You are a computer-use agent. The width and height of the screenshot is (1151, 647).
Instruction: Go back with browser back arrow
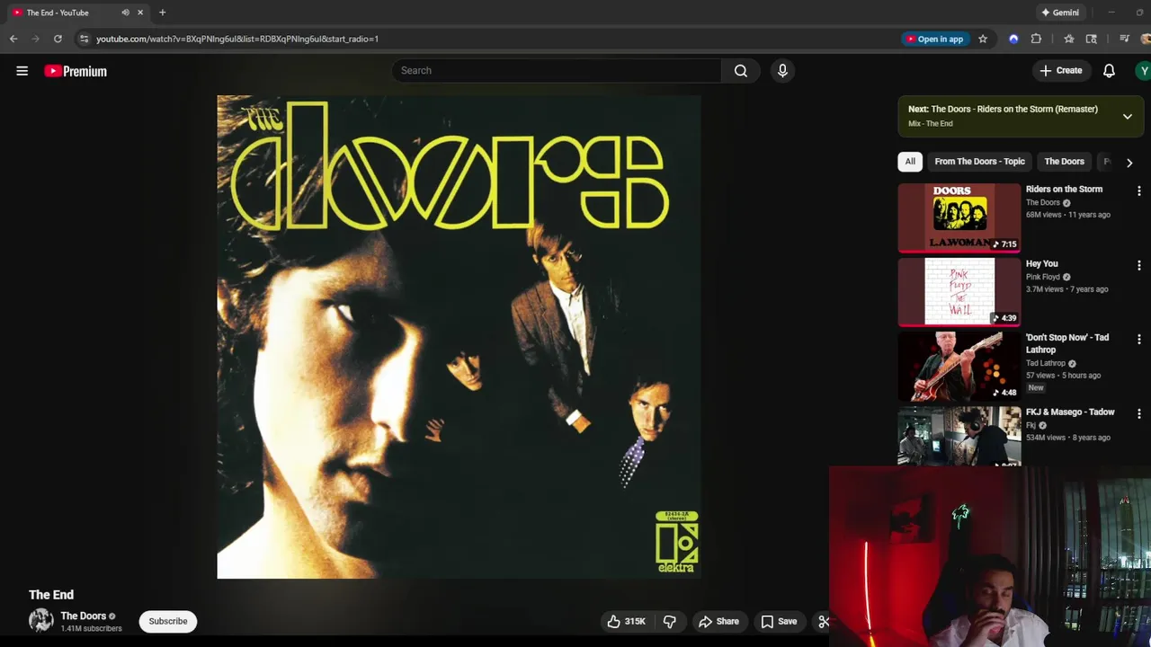click(x=13, y=39)
